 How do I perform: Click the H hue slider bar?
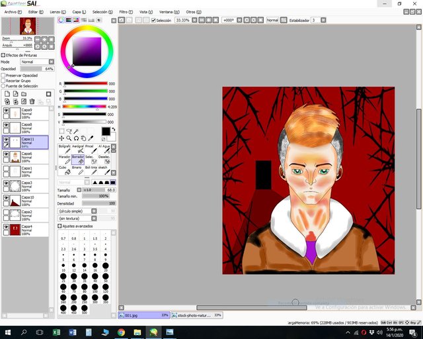pyautogui.click(x=85, y=107)
